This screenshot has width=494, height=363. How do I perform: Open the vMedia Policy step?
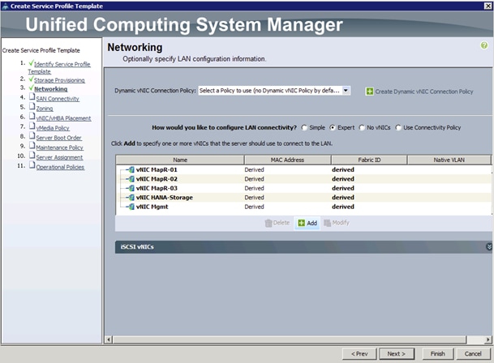coord(53,128)
